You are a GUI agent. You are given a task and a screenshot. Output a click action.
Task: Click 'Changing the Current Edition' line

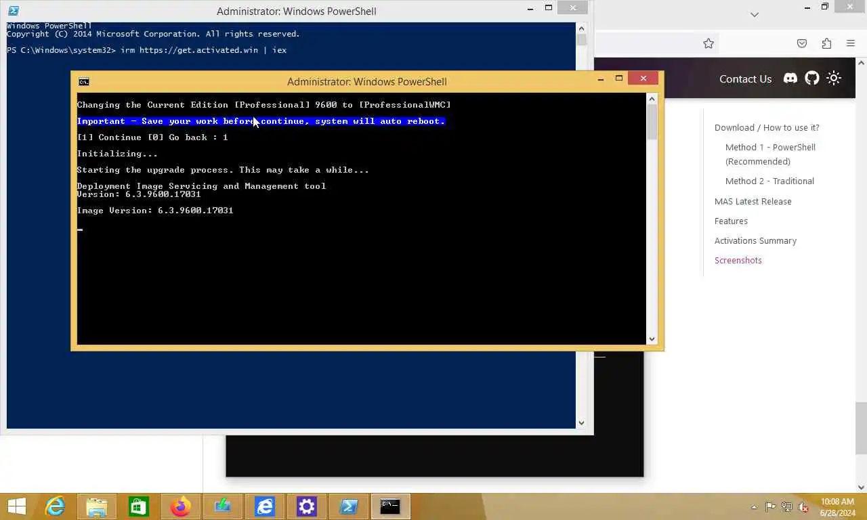[x=263, y=105]
